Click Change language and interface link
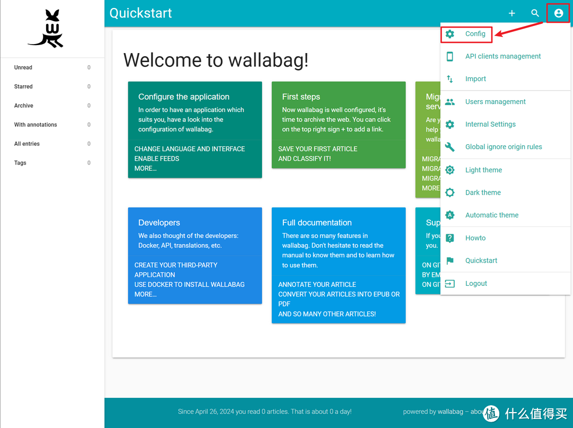Viewport: 573px width, 428px height. click(189, 149)
